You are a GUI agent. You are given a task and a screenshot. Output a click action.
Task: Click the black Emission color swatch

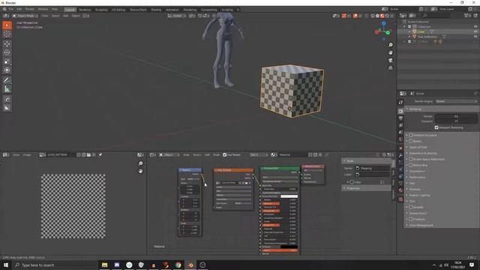[x=289, y=247]
